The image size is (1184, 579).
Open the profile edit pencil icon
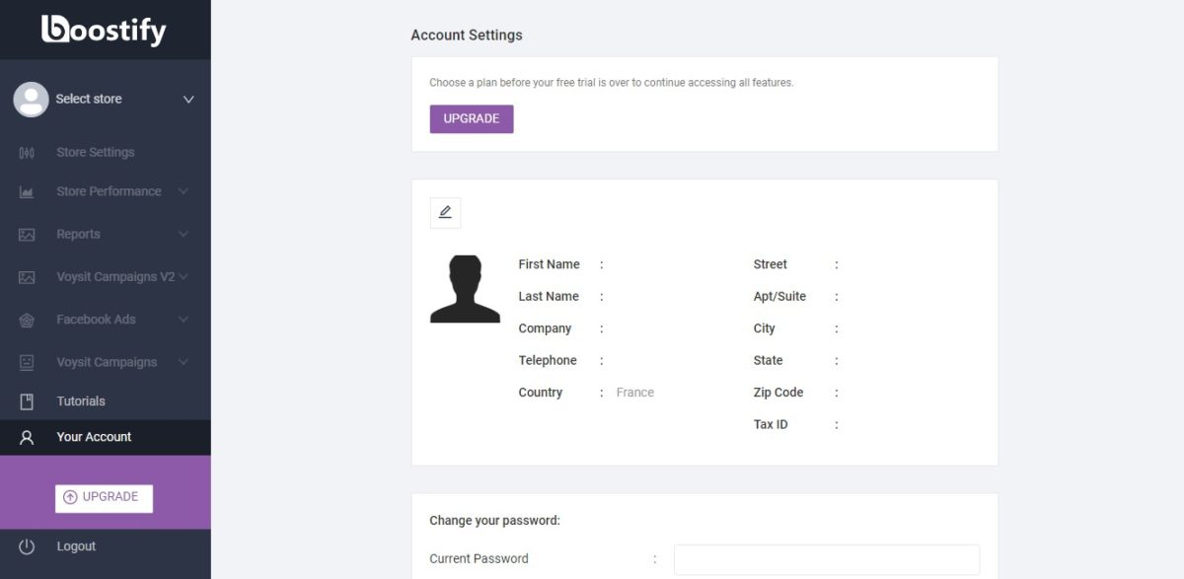(x=445, y=212)
